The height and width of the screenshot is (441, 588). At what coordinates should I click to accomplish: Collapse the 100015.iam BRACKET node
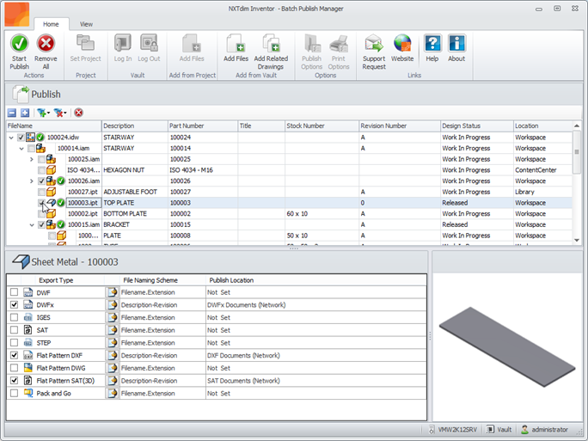tap(32, 225)
